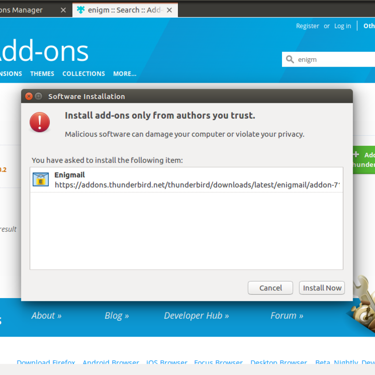Cancel the add-on installation
The width and height of the screenshot is (375, 375).
271,288
